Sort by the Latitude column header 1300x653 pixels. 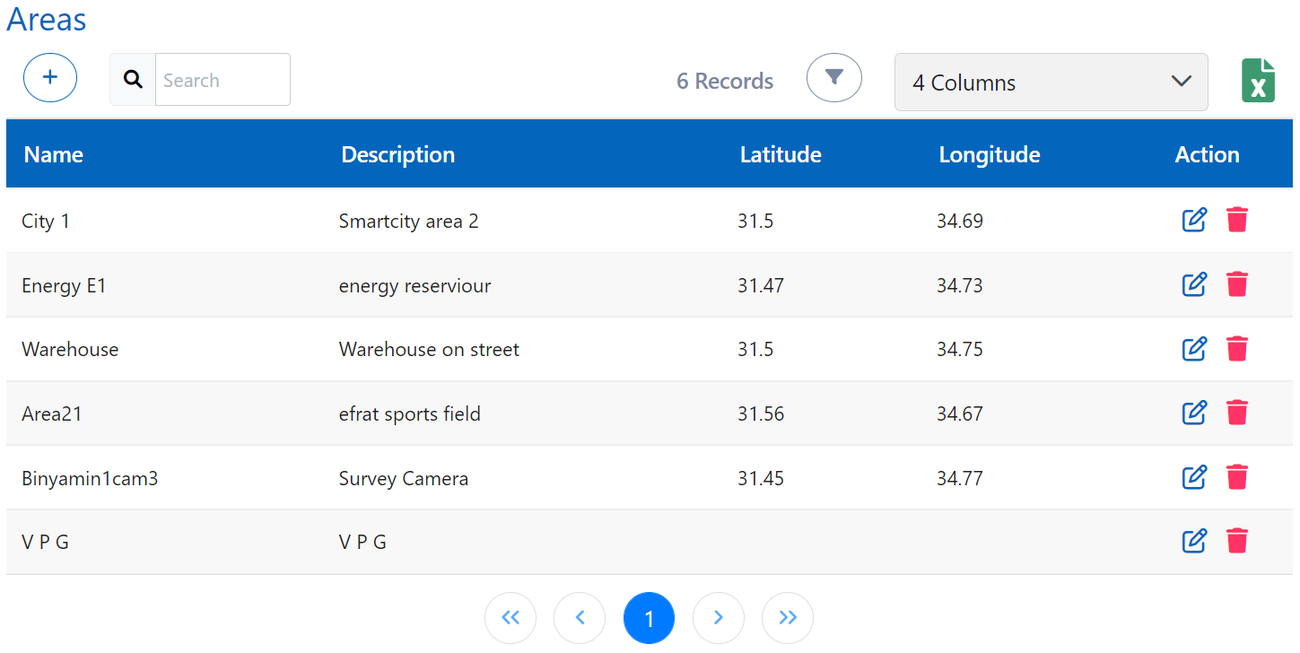pos(781,154)
